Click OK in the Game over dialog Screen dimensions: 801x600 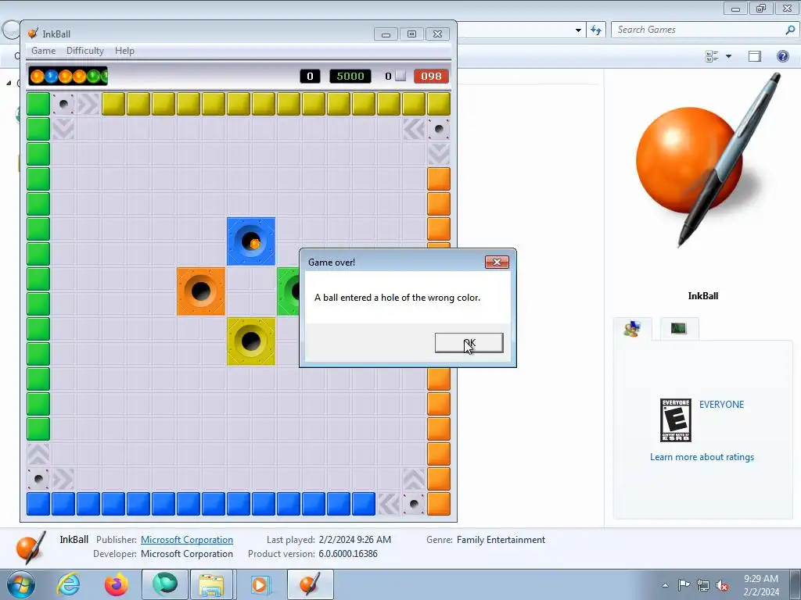coord(469,343)
